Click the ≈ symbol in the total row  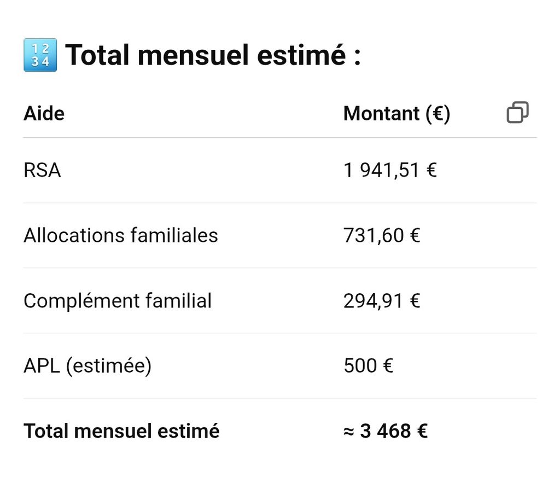point(349,432)
